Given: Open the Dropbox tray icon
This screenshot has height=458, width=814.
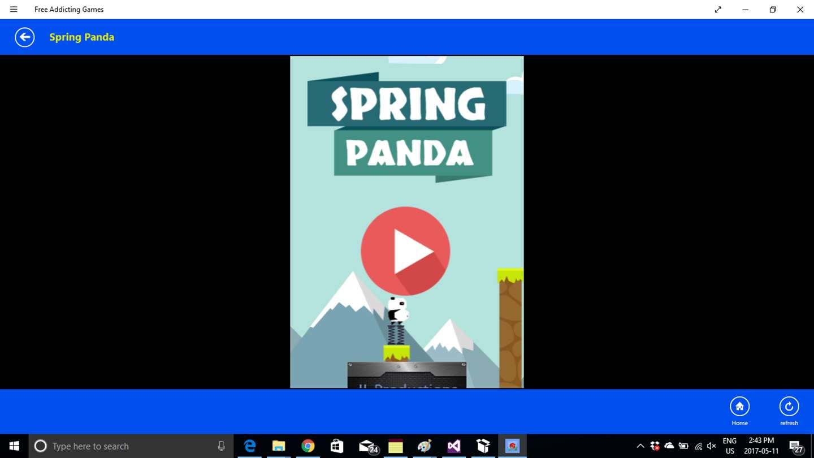Looking at the screenshot, I should click(x=655, y=446).
